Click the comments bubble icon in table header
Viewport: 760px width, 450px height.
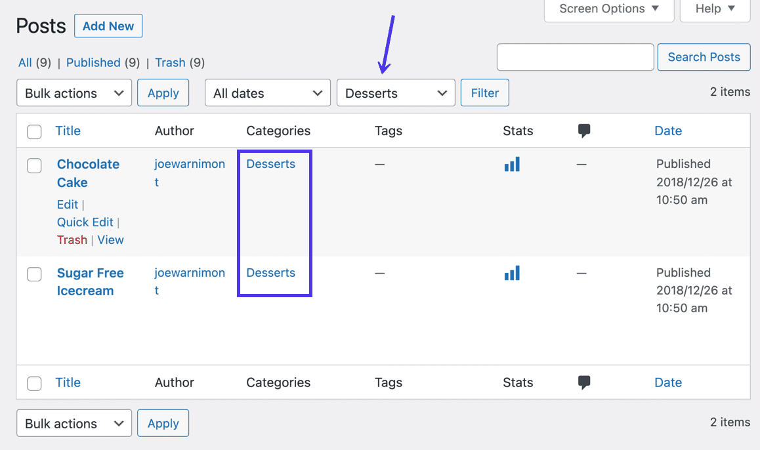point(584,131)
